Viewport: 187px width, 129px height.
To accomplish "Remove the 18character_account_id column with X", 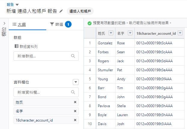I will (x=75, y=120).
